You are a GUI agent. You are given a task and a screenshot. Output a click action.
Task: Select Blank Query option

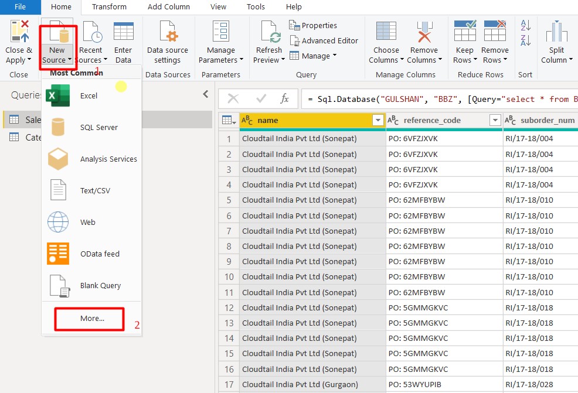pyautogui.click(x=91, y=286)
